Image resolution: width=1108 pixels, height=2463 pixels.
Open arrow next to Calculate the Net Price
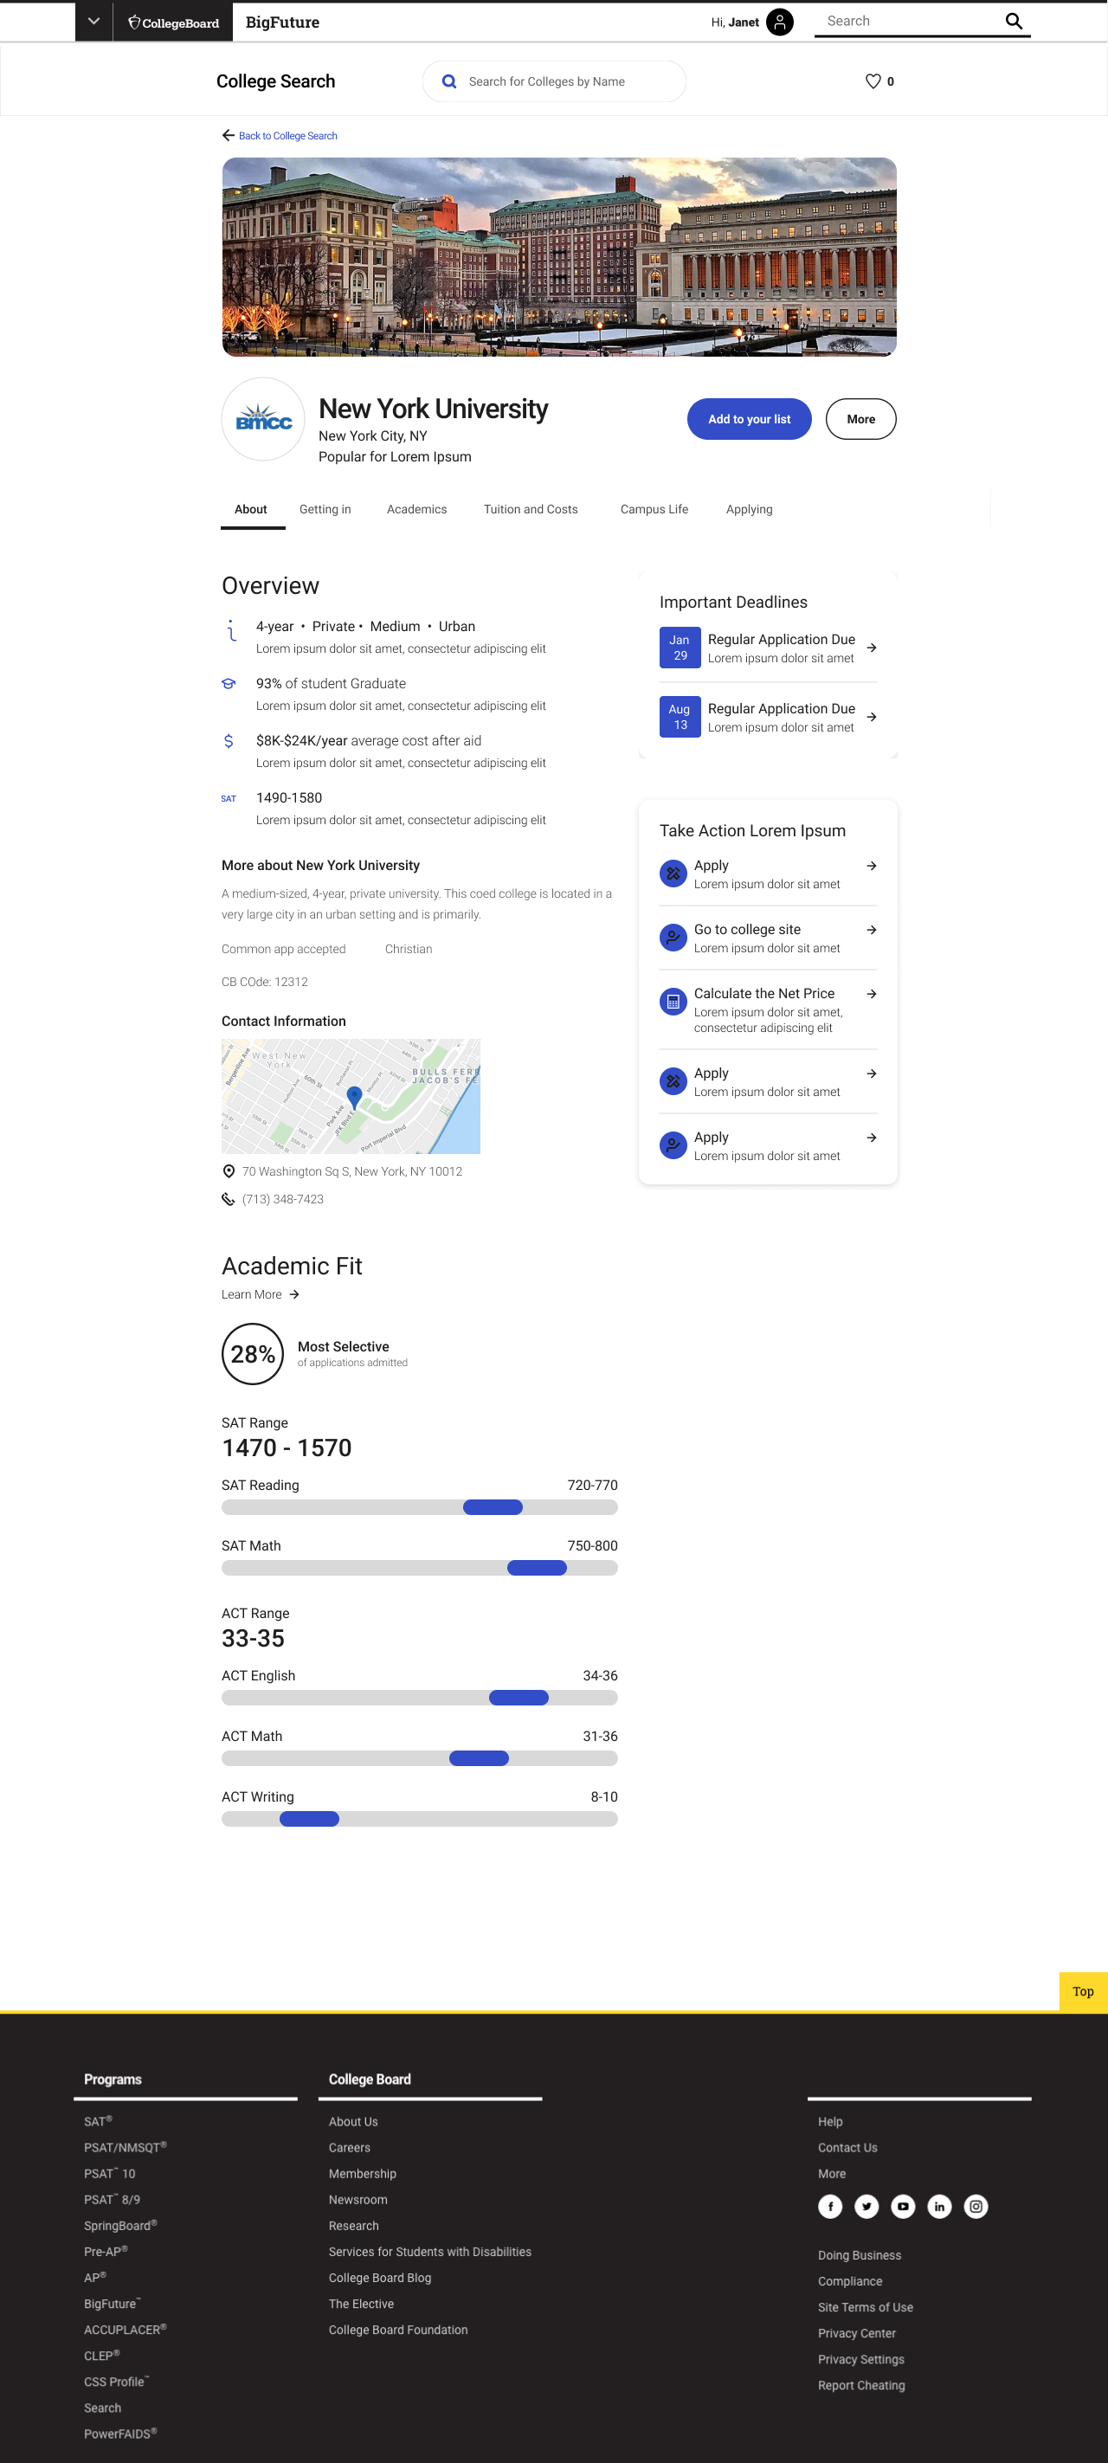(x=871, y=995)
